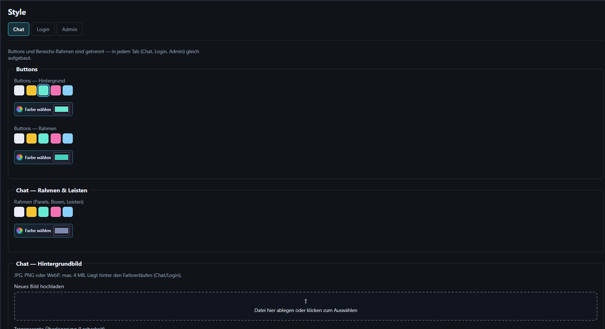Select yellow swatch for Buttons Rahmen
The height and width of the screenshot is (329, 605).
(x=31, y=138)
